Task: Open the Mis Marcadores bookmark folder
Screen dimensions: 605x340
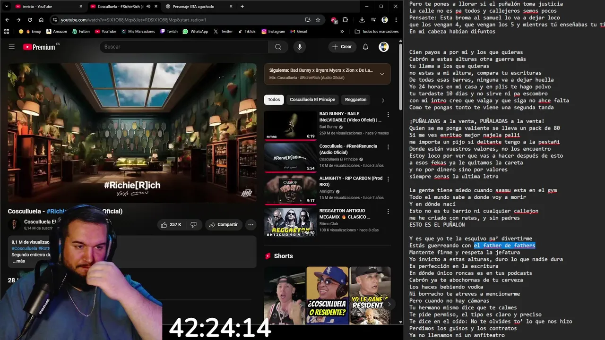Action: (x=138, y=32)
